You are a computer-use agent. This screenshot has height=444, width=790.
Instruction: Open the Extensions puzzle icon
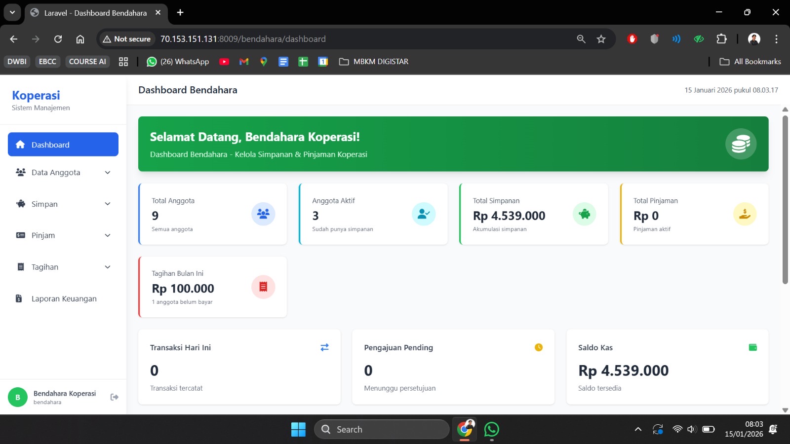721,39
